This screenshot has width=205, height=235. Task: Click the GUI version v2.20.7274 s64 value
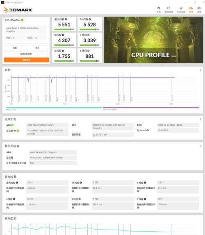coord(113,135)
